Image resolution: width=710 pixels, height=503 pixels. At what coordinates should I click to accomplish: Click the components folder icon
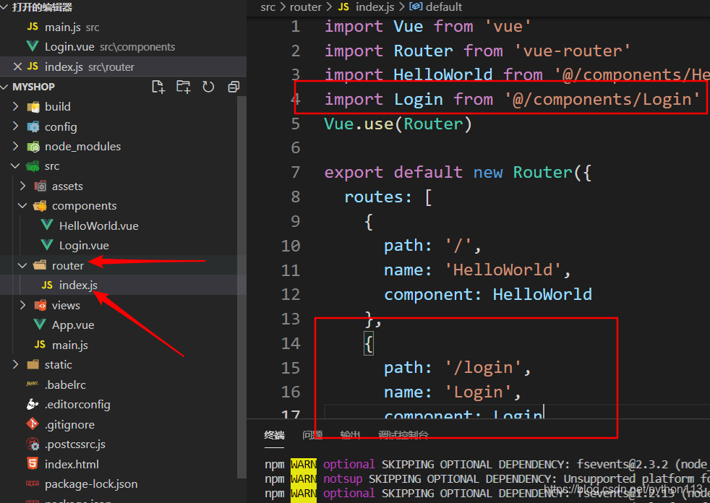[x=40, y=206]
